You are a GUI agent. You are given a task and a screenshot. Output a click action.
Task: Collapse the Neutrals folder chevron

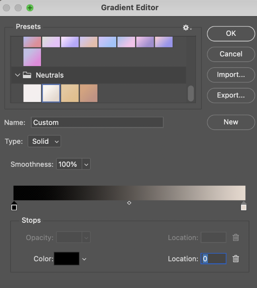(17, 75)
